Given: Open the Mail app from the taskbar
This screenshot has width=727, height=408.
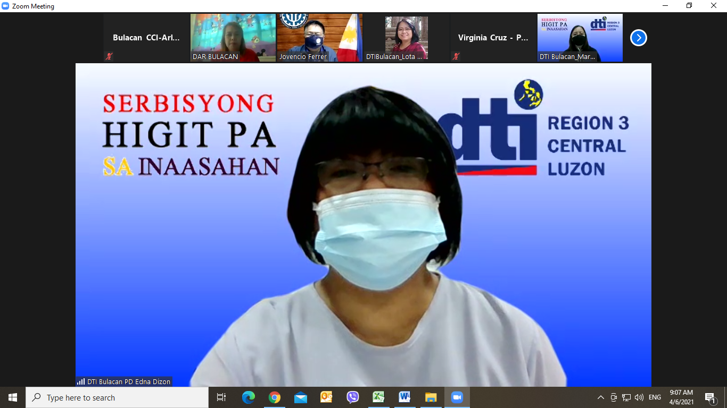Looking at the screenshot, I should (x=300, y=397).
